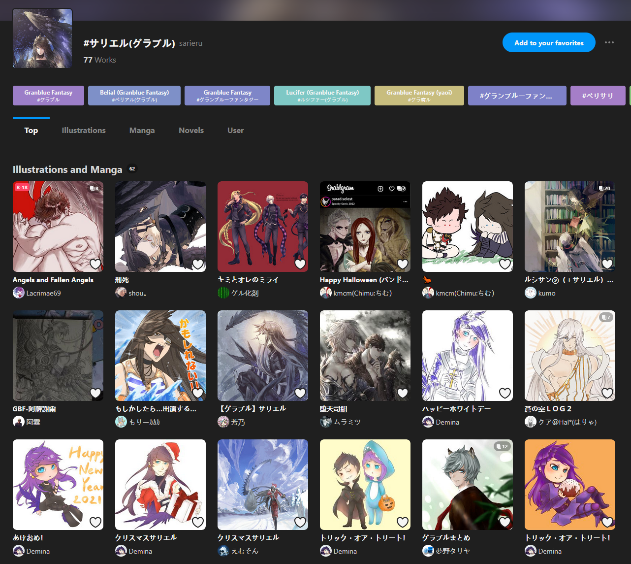The height and width of the screenshot is (564, 631).
Task: Open クア@Hal* user avatar
Action: pos(531,422)
